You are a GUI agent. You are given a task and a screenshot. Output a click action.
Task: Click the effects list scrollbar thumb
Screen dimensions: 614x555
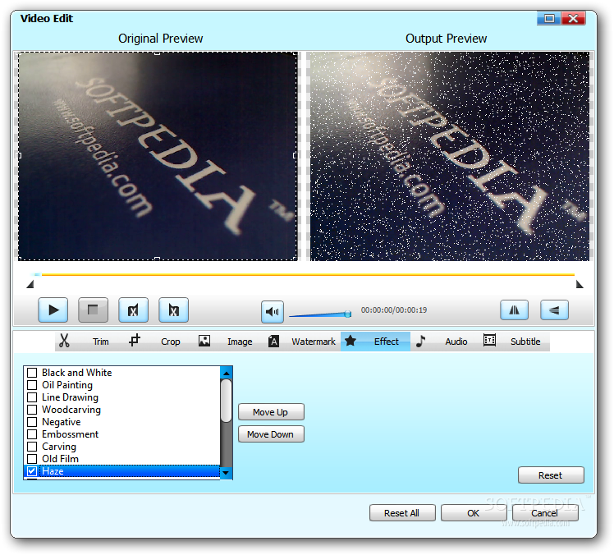pyautogui.click(x=226, y=401)
